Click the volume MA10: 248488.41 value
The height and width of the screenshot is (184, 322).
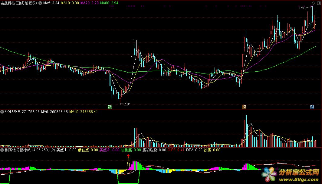[x=84, y=112]
